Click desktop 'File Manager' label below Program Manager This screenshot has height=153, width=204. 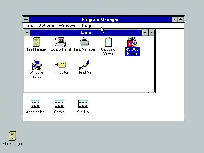(x=12, y=144)
